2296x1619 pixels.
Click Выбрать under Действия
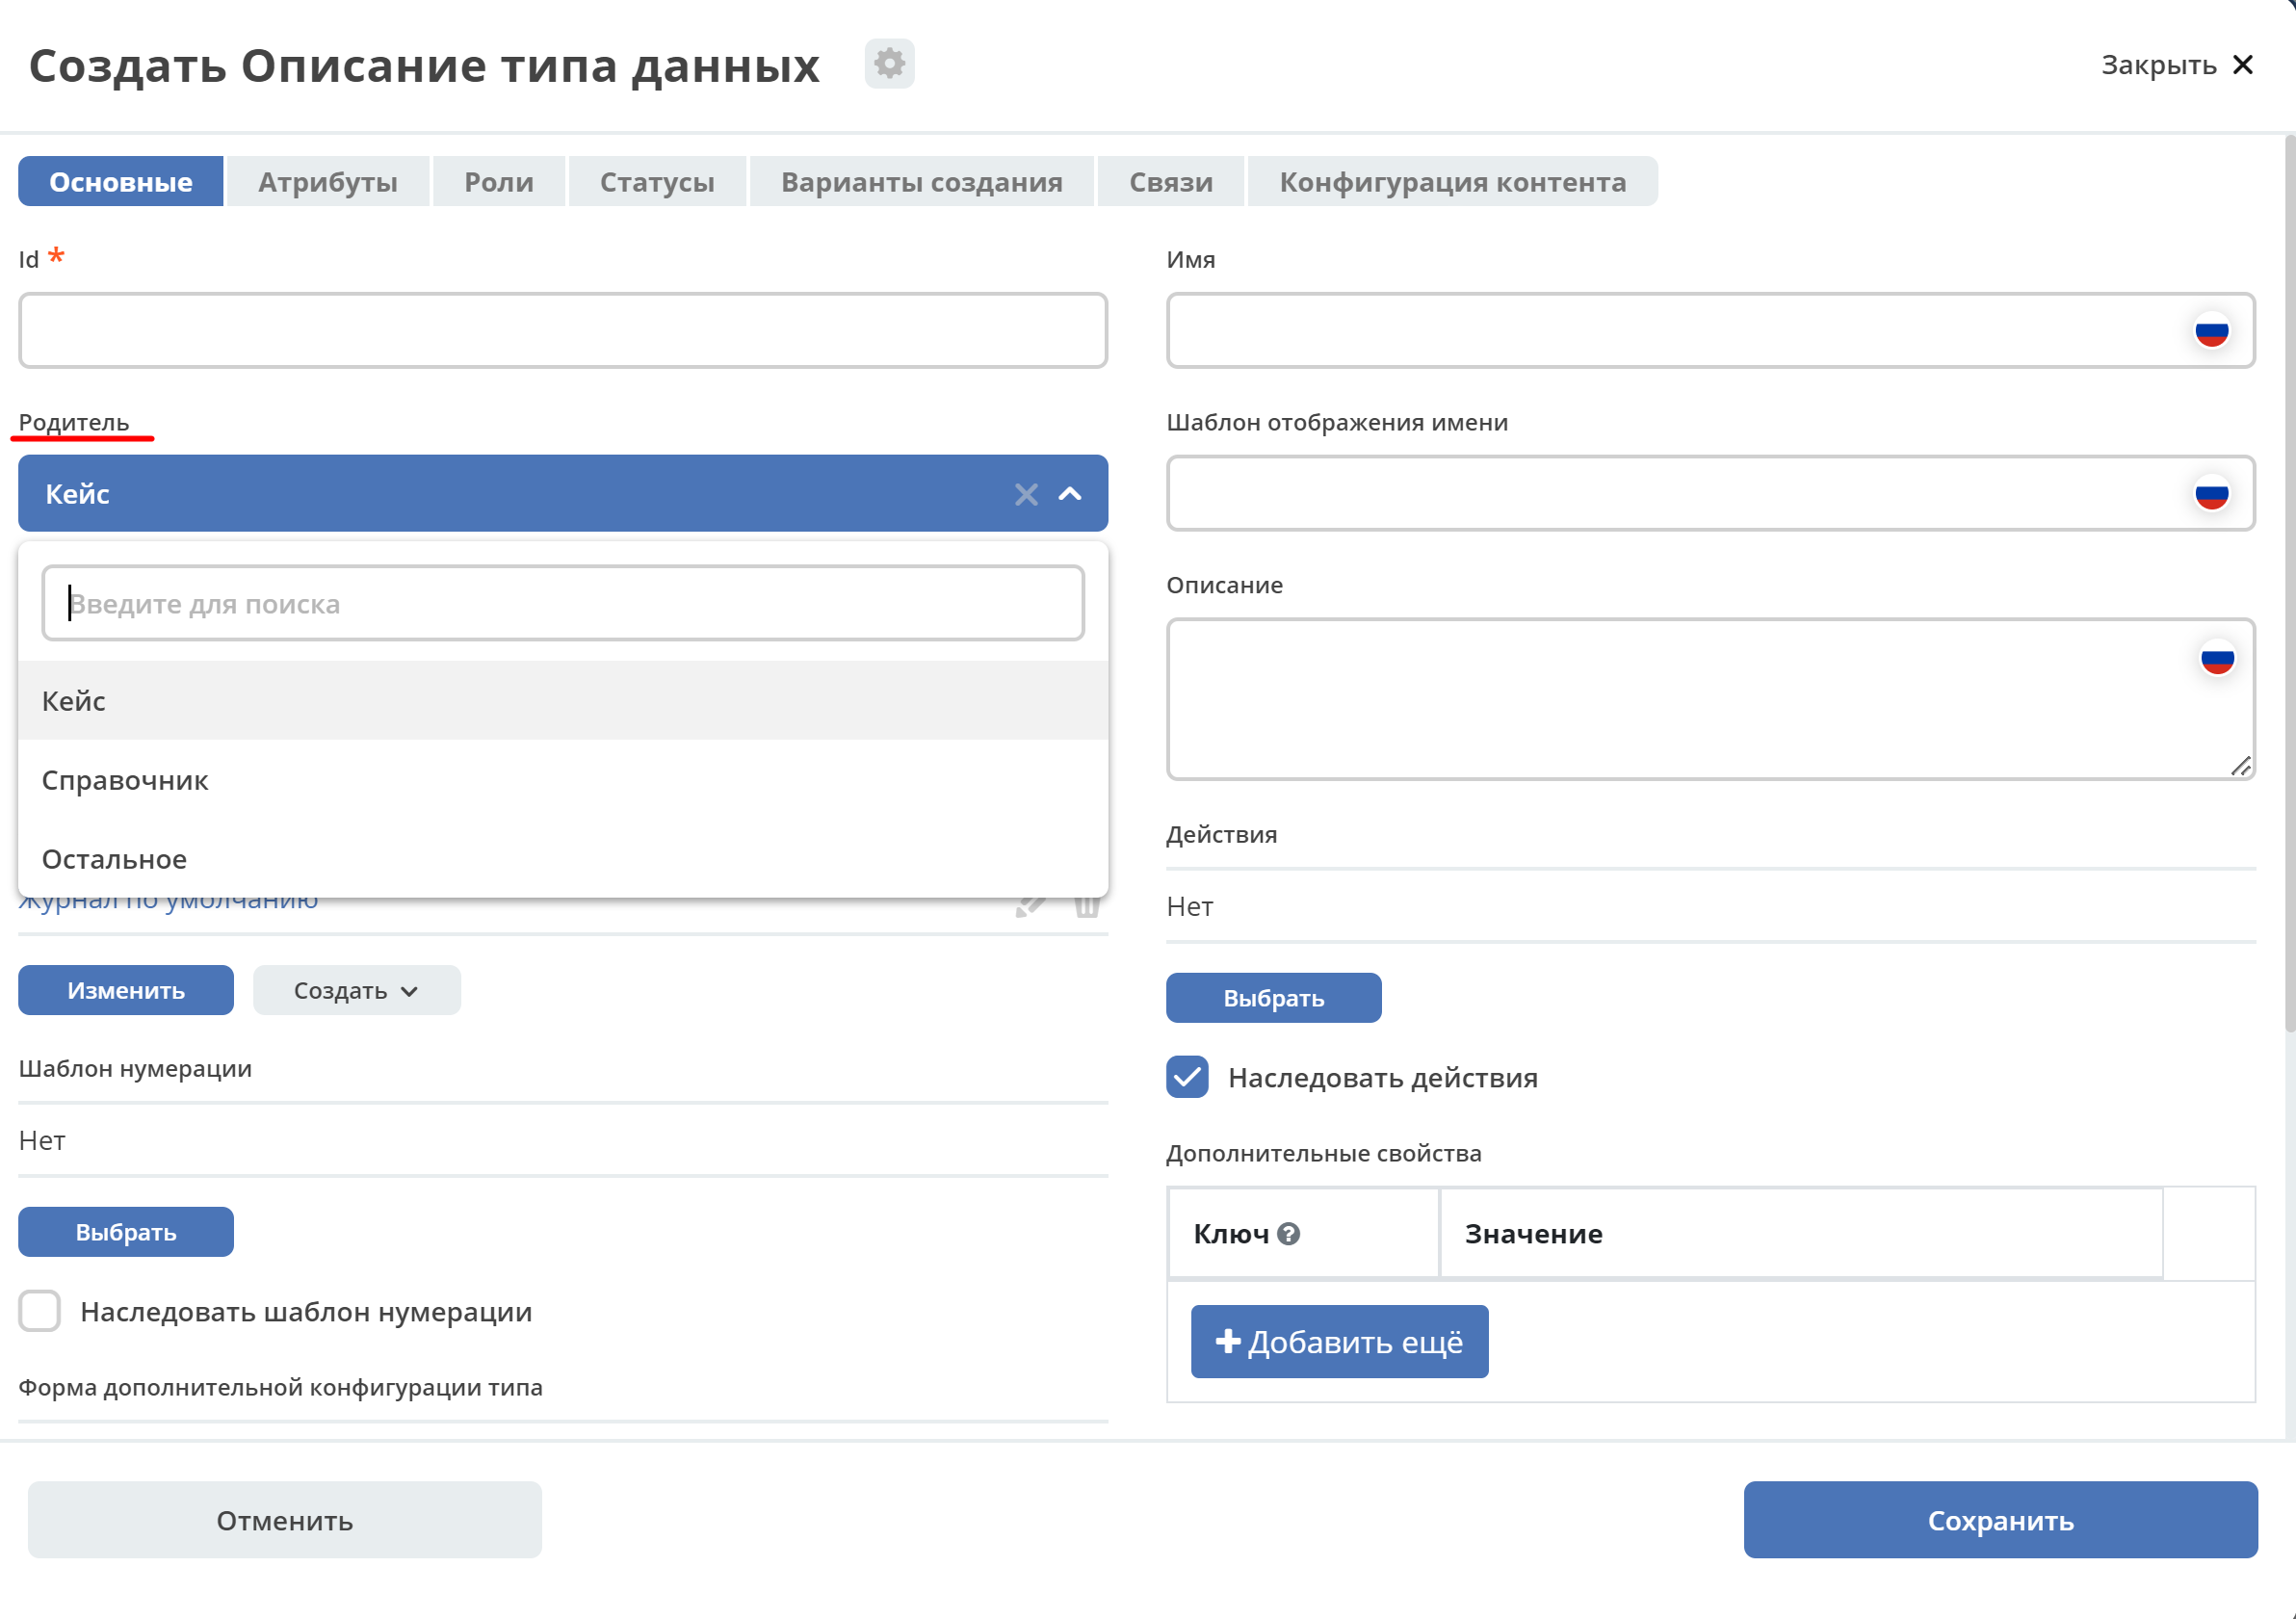click(x=1274, y=999)
